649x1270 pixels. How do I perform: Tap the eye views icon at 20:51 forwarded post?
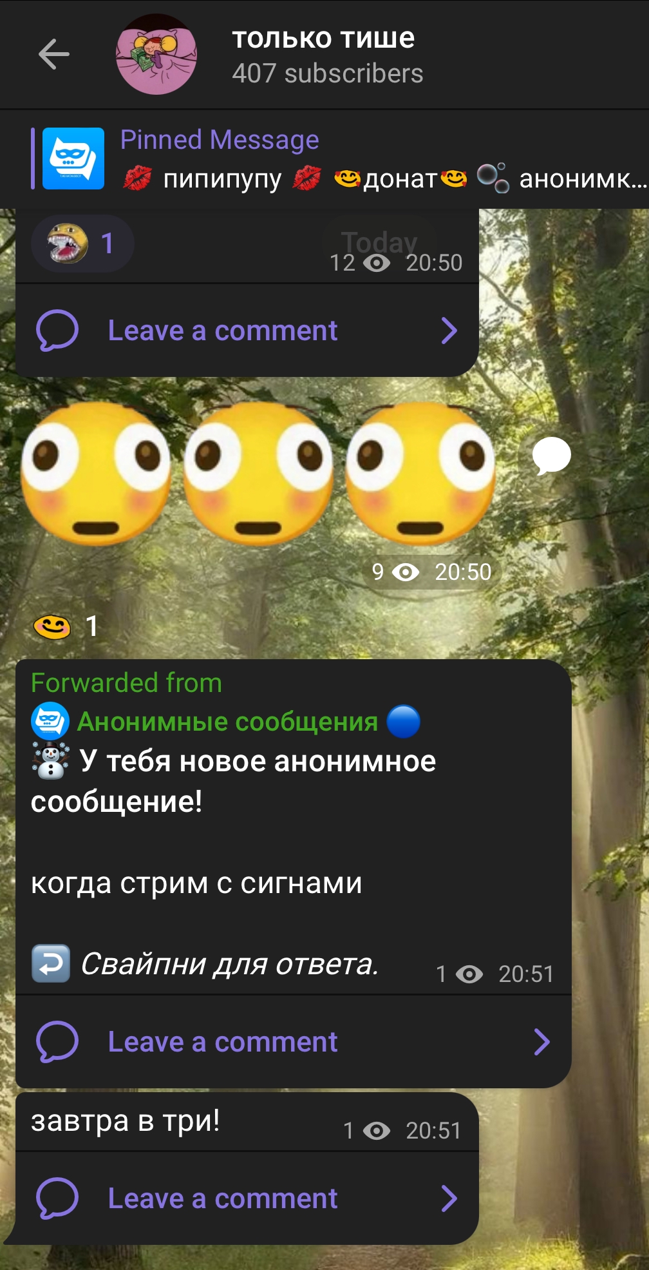(x=469, y=974)
